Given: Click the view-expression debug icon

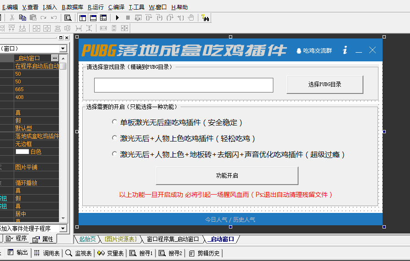Looking at the screenshot, I should (x=138, y=17).
